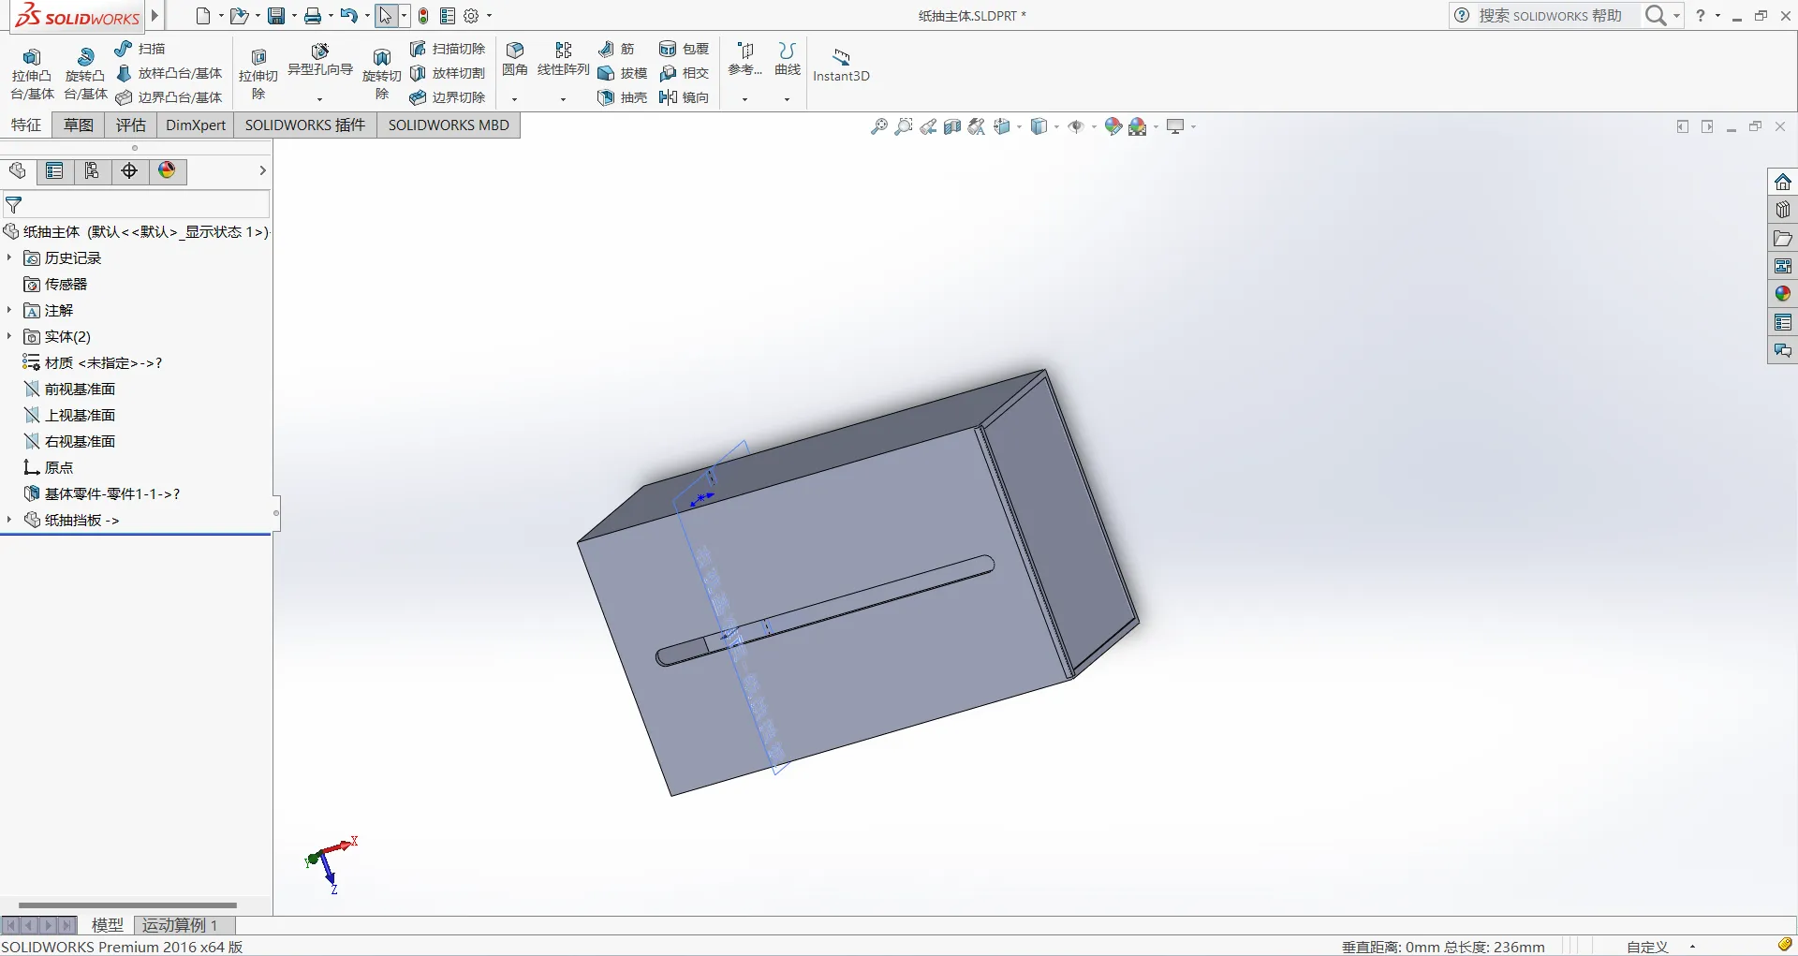The height and width of the screenshot is (956, 1798).
Task: Open the DisplayManager appearance tab
Action: click(167, 170)
